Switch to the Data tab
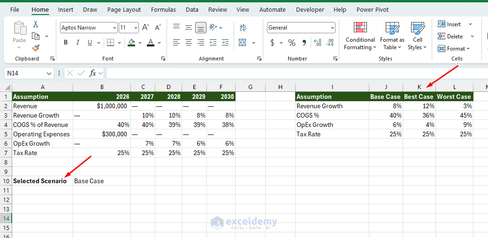 (192, 10)
